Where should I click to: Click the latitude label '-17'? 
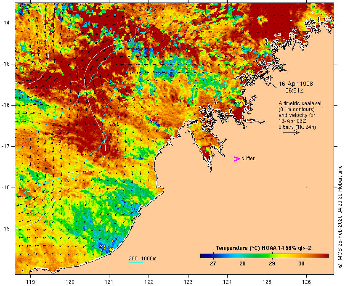tap(5, 146)
